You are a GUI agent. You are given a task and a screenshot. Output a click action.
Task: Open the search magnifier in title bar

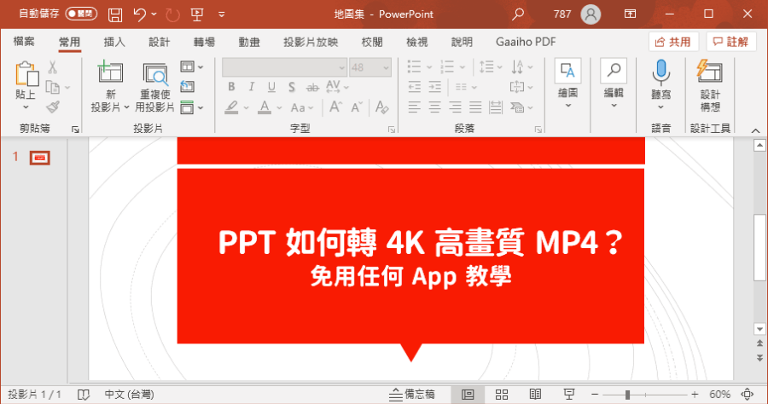point(518,14)
